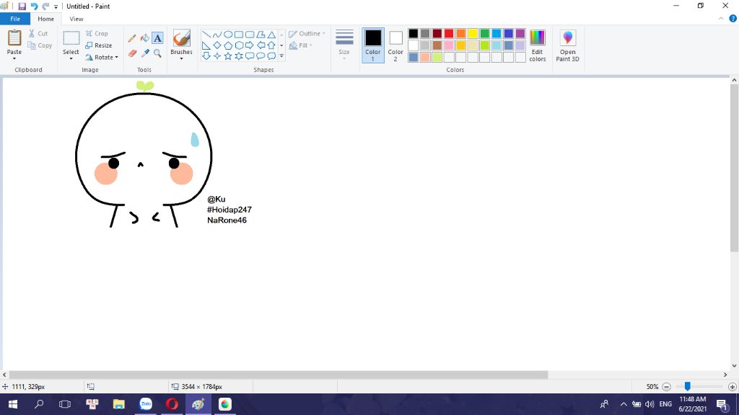Choose the Line shape

206,35
